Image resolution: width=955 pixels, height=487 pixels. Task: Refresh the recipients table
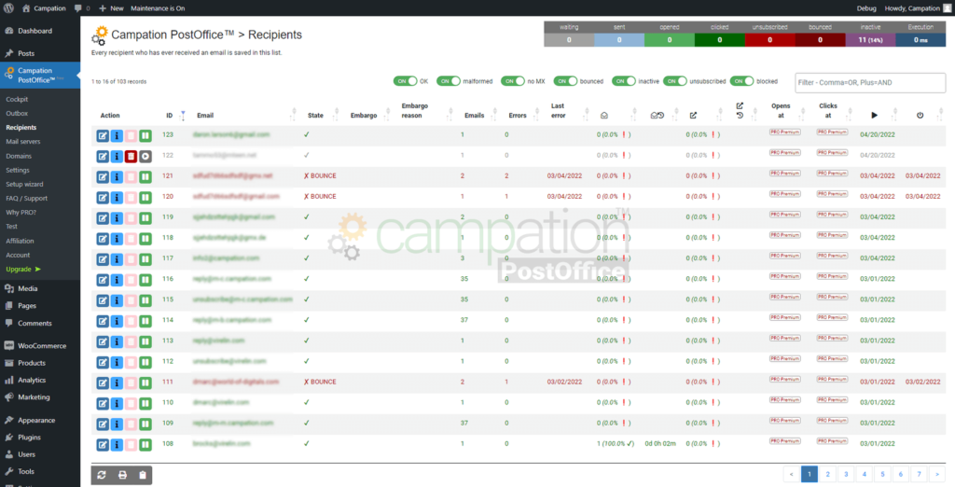(102, 475)
